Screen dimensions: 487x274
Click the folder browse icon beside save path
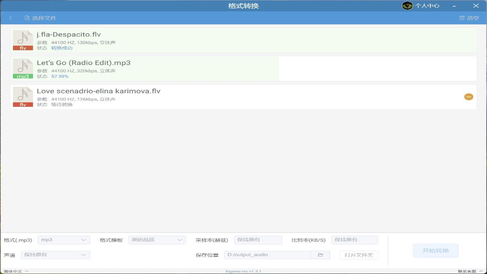pyautogui.click(x=320, y=255)
